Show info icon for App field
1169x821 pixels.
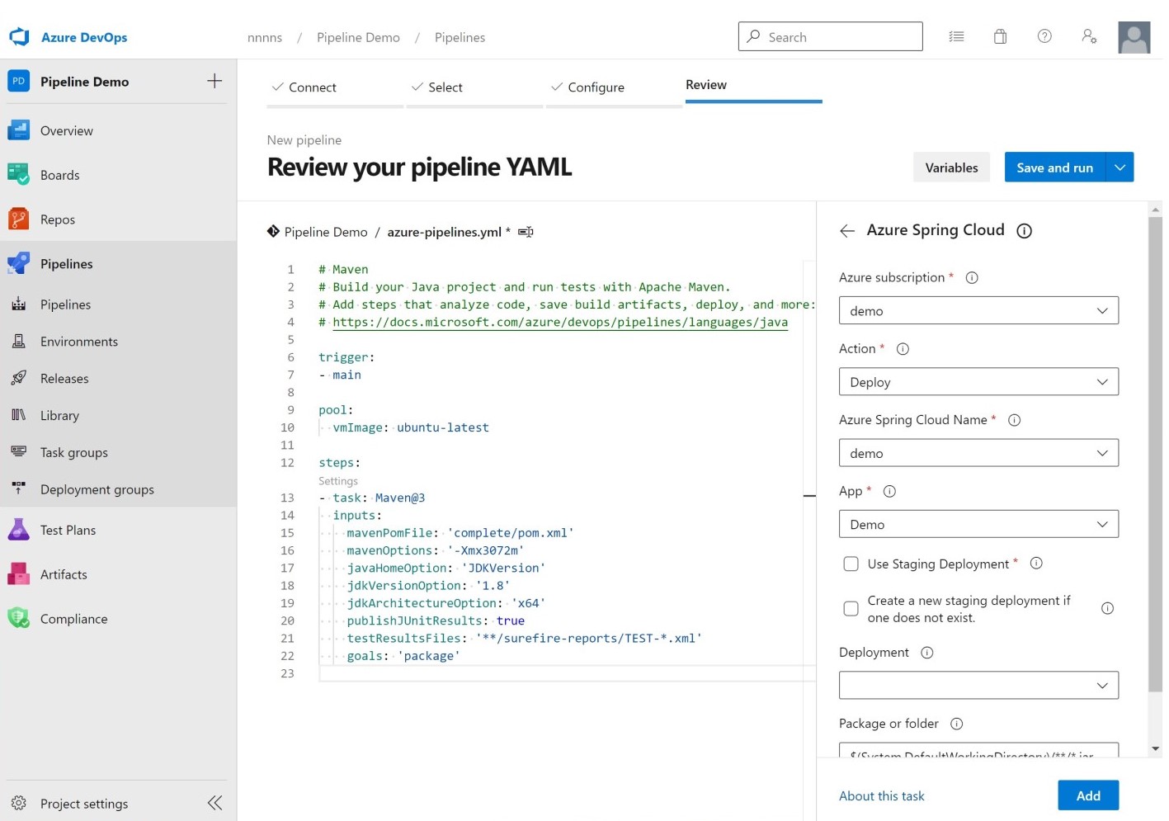point(889,492)
